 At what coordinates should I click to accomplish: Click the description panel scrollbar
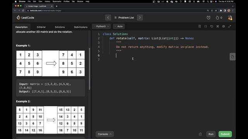click(x=90, y=69)
